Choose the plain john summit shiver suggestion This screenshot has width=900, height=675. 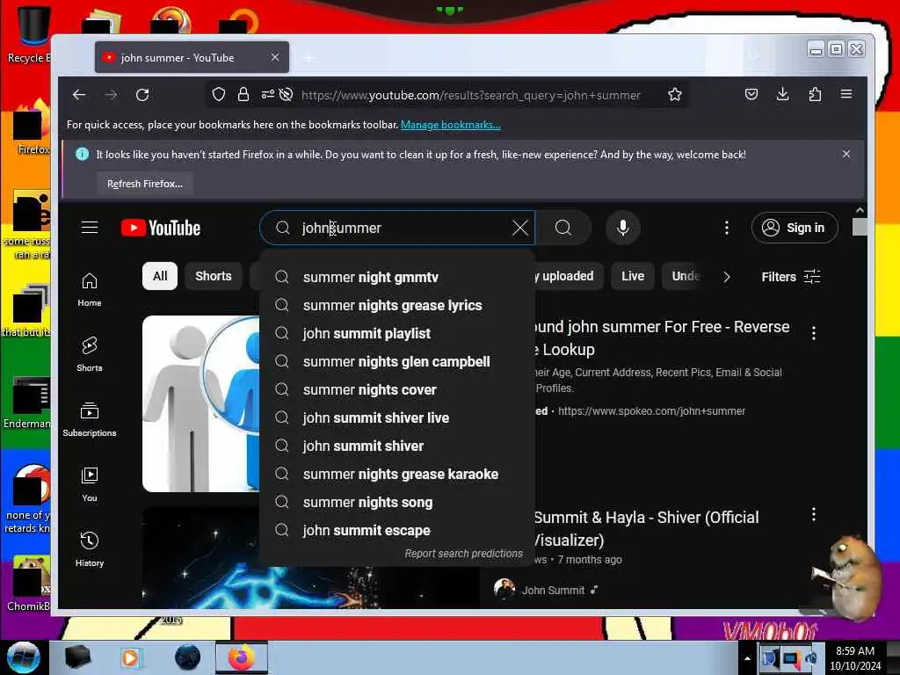397,446
